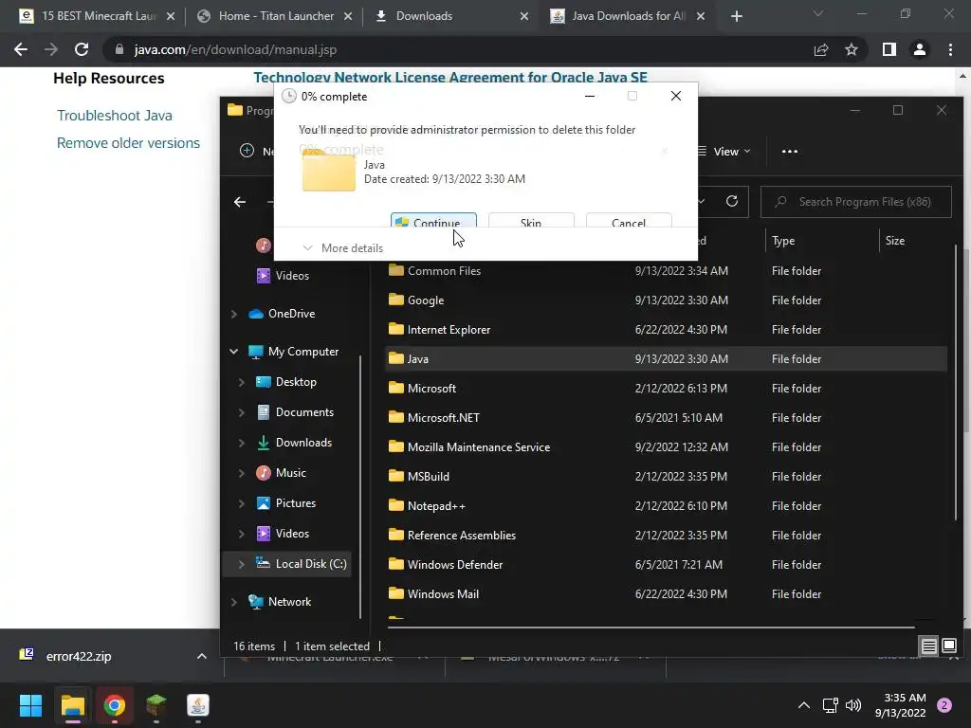
Task: Expand Documents tree node
Action: point(242,412)
